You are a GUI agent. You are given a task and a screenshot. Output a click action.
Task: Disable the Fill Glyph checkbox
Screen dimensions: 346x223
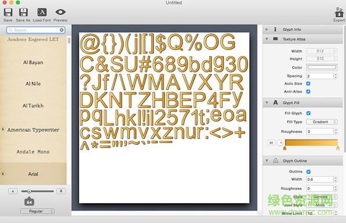(308, 113)
